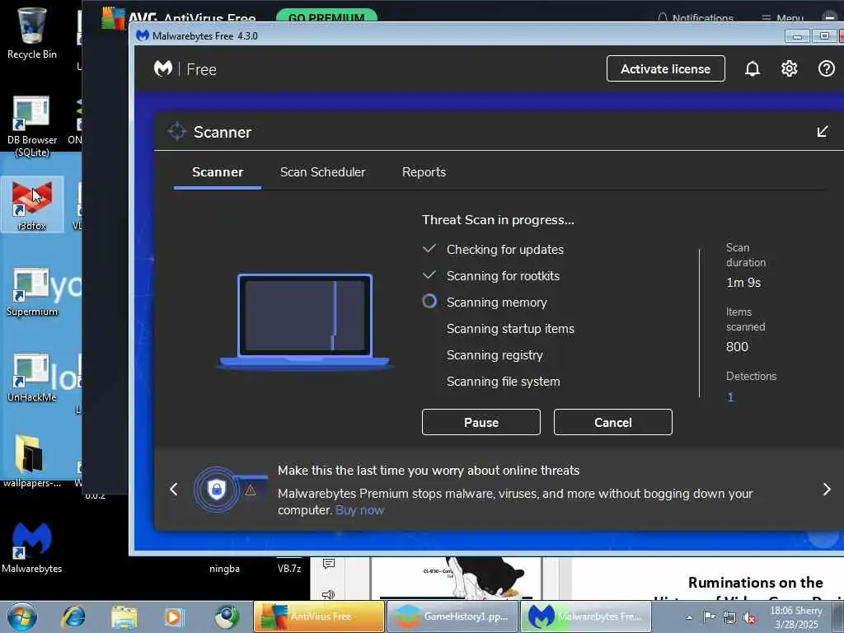
Task: Click the detections count 1
Action: (730, 397)
